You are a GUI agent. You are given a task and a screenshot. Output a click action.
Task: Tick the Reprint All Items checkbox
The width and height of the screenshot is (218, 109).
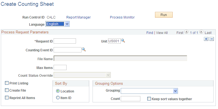click(7, 98)
